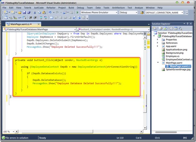Screen dimensions: 196x142
Task: Select the MainPage.xaml.cs editor tab
Action: 20,24
